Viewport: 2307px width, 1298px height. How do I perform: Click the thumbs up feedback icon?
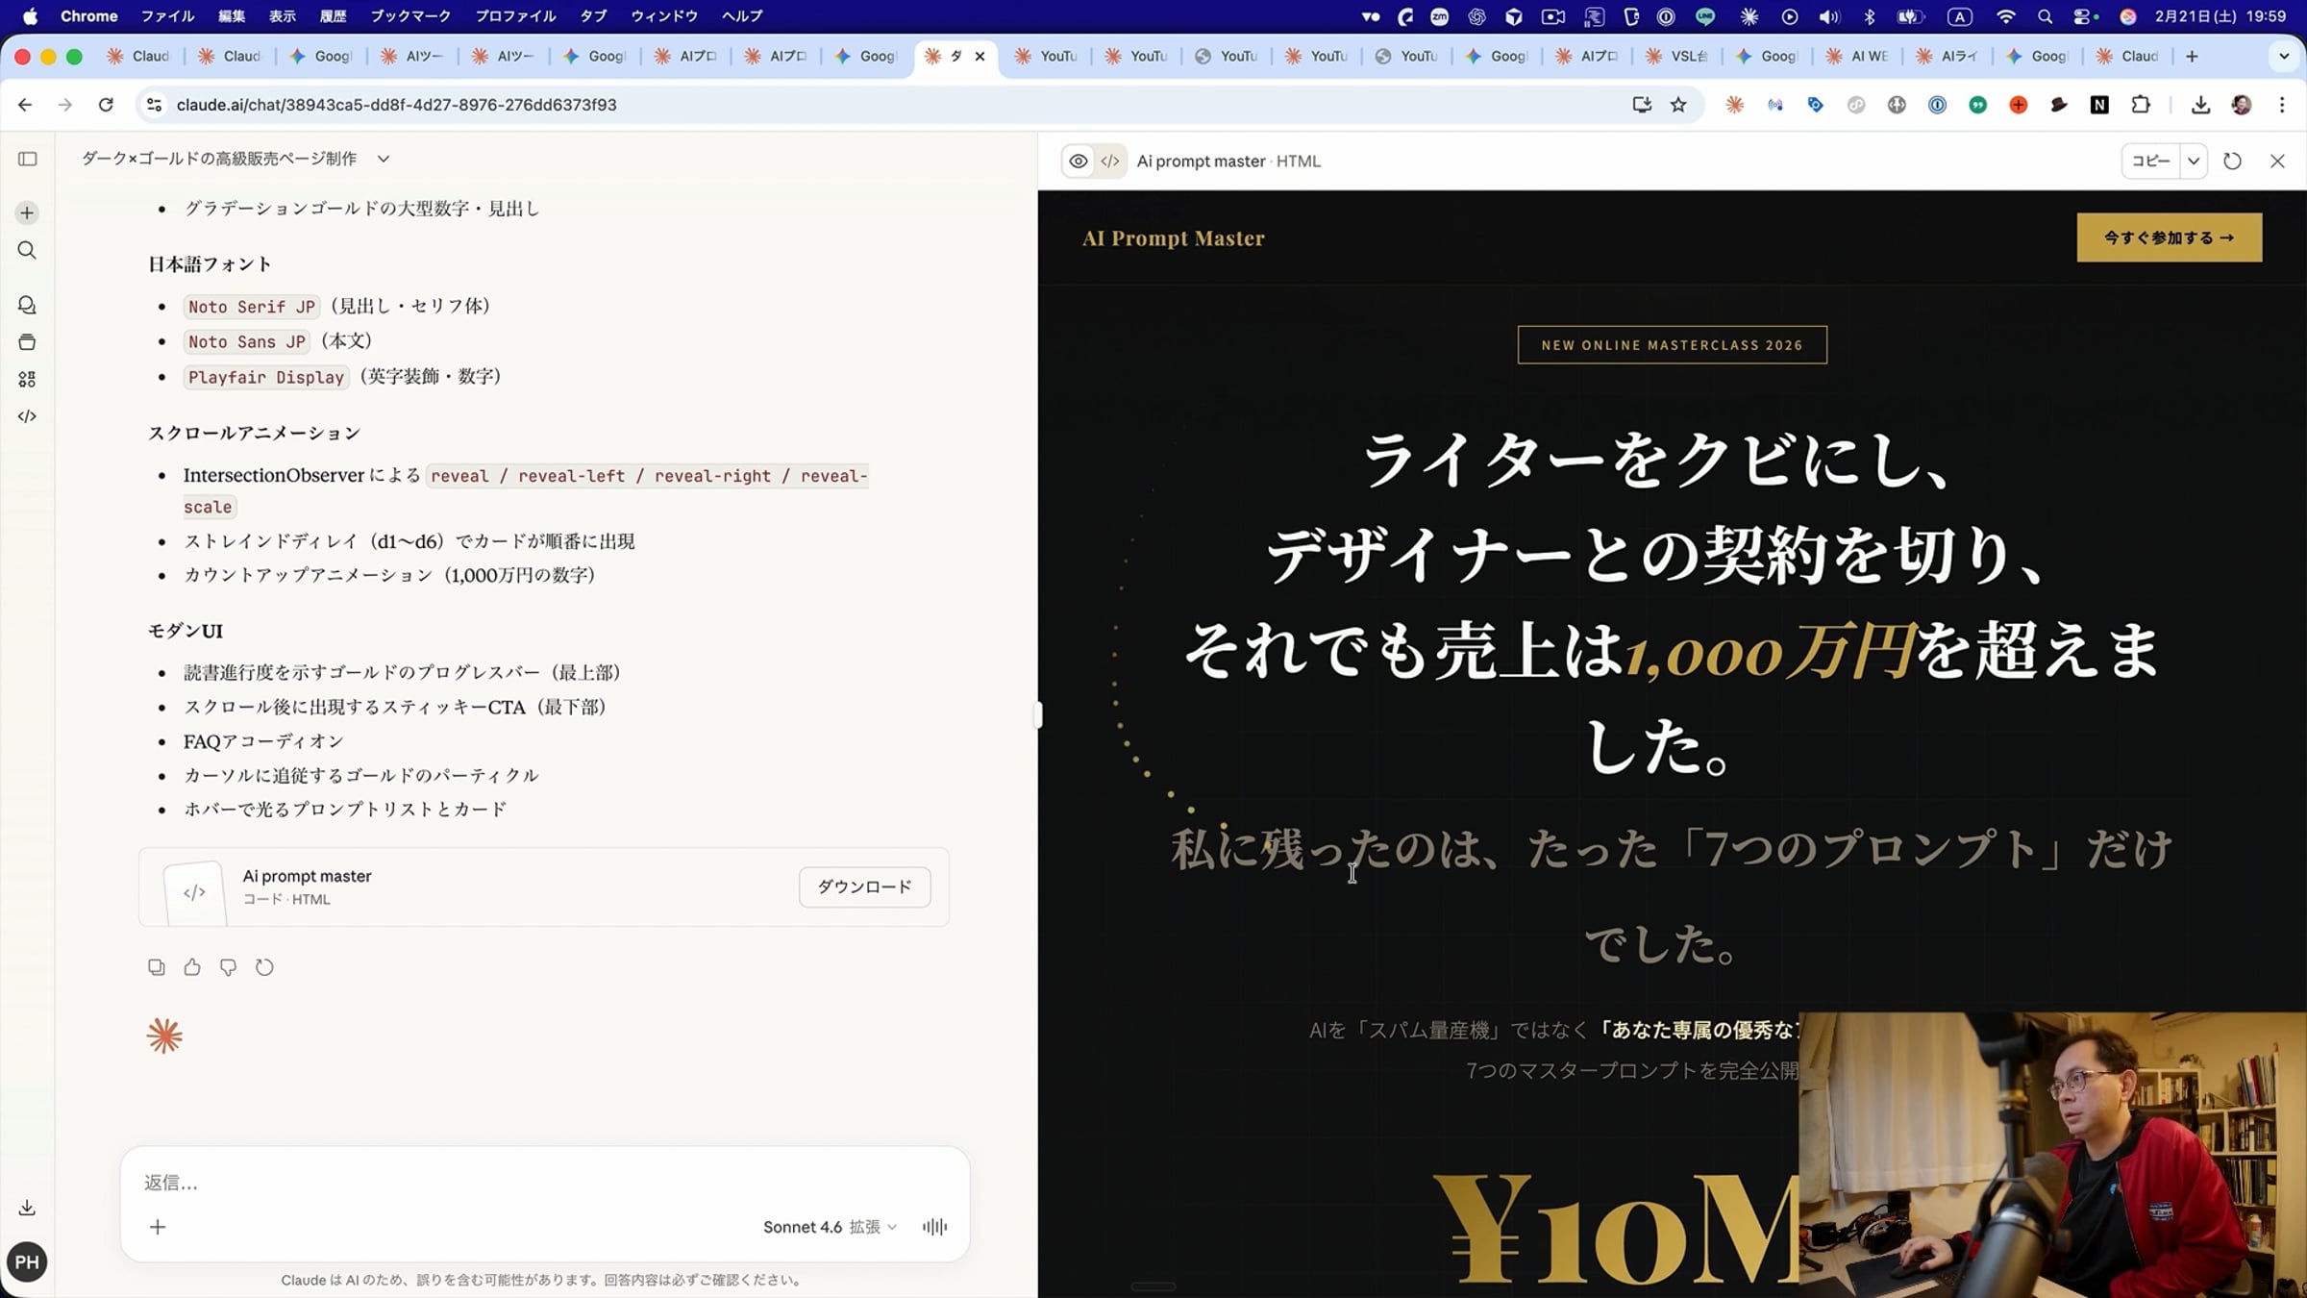[192, 967]
